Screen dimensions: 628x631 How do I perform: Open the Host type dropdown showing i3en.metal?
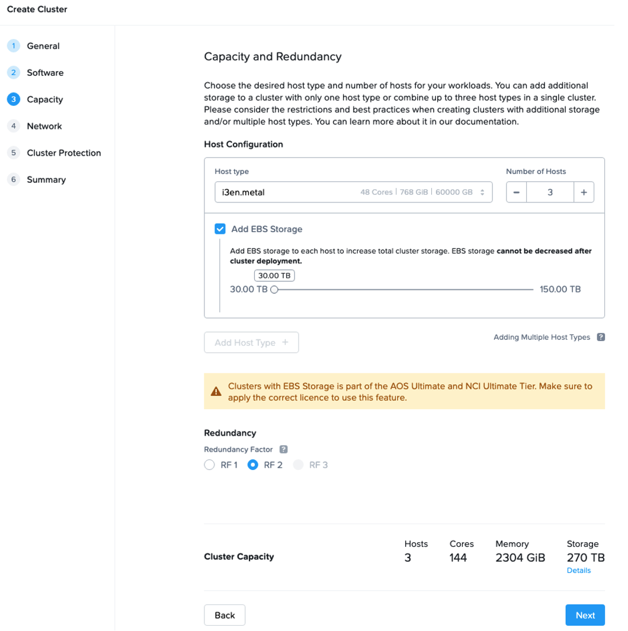pos(353,192)
